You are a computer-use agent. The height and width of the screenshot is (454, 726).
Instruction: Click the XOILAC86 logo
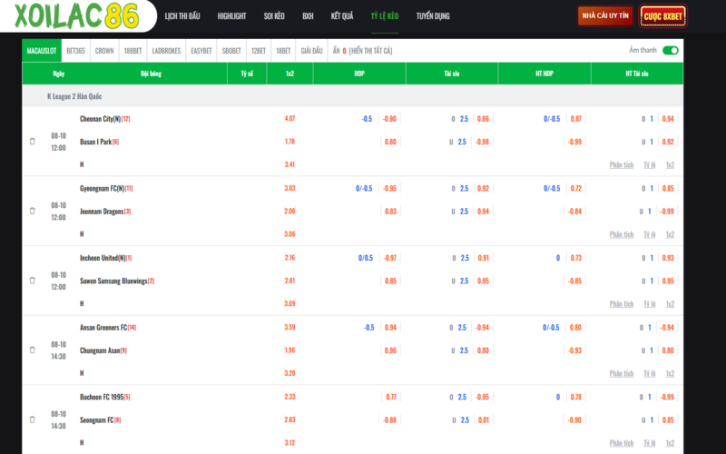click(75, 16)
